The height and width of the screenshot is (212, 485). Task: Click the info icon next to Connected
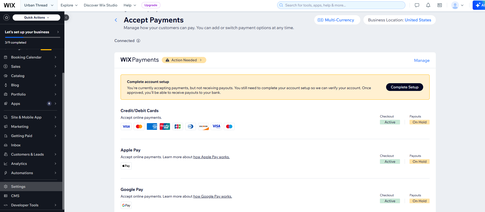(x=138, y=41)
